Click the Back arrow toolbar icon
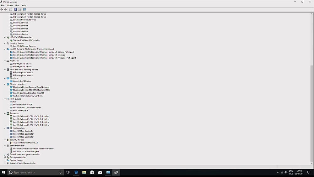This screenshot has height=177, width=314. pos(2,9)
